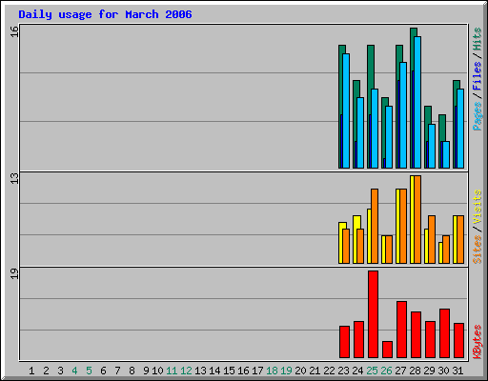Viewport: 488px width, 381px height.
Task: Click day label "10" on the x-axis
Action: point(157,371)
